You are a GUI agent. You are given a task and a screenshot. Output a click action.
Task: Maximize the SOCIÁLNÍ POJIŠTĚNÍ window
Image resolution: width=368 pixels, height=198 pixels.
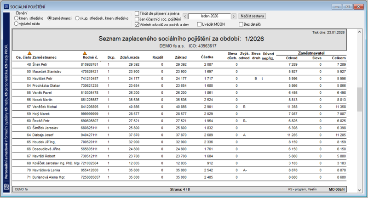(x=348, y=7)
